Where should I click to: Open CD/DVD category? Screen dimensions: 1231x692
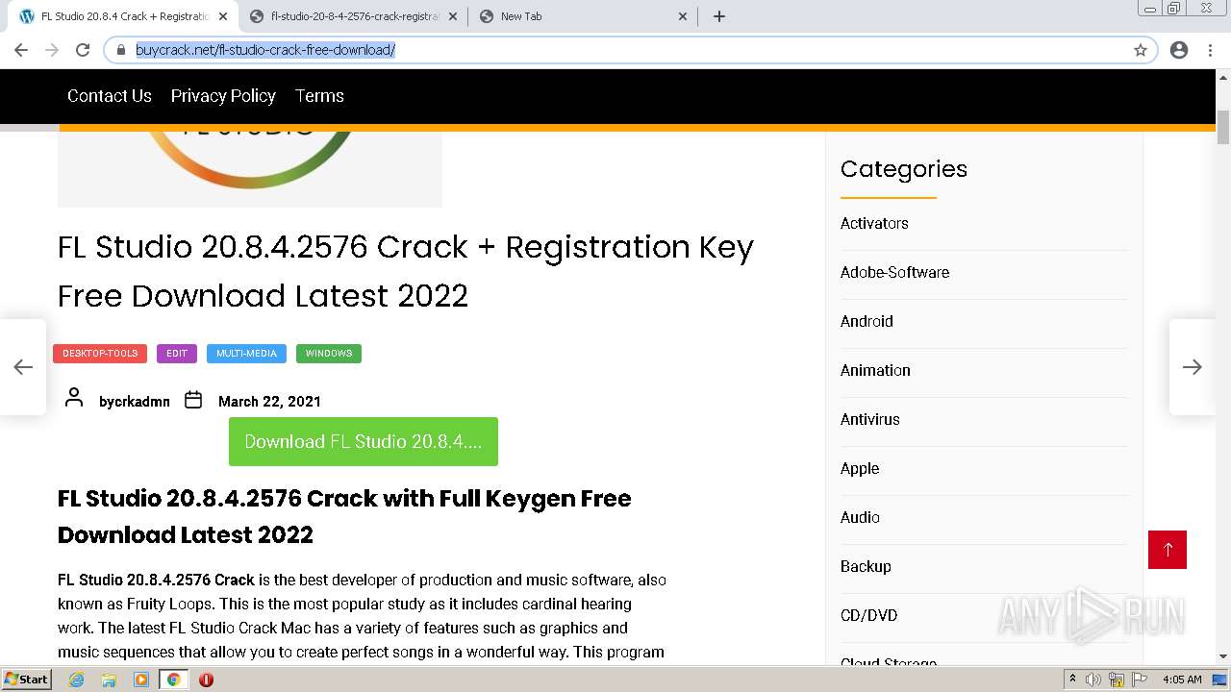click(x=868, y=615)
